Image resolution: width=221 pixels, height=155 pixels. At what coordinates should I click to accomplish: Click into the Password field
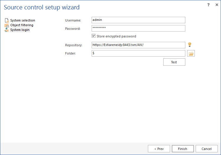pyautogui.click(x=138, y=28)
